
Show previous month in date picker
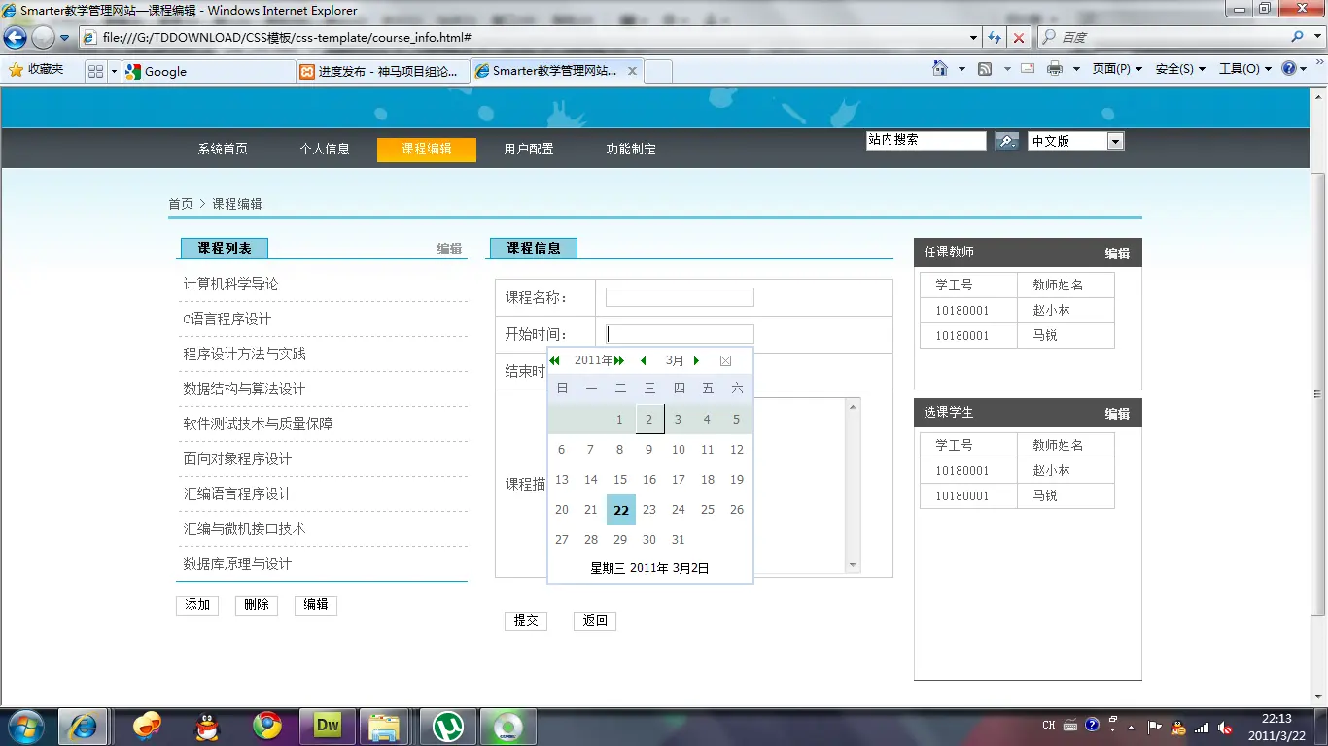click(643, 361)
